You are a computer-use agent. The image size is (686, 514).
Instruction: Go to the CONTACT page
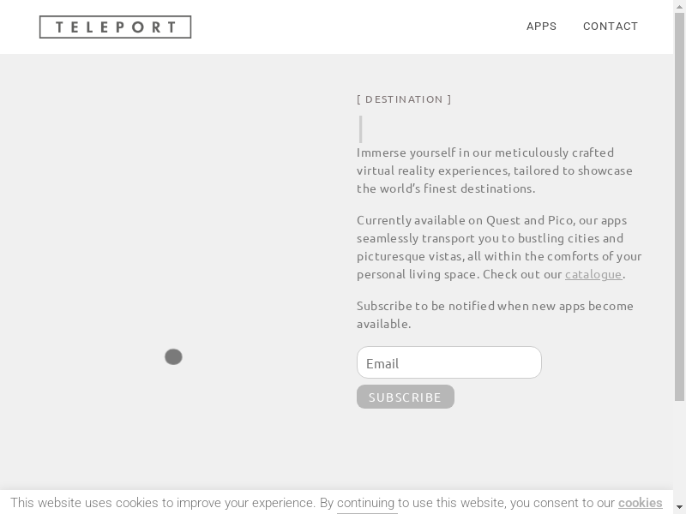611,27
